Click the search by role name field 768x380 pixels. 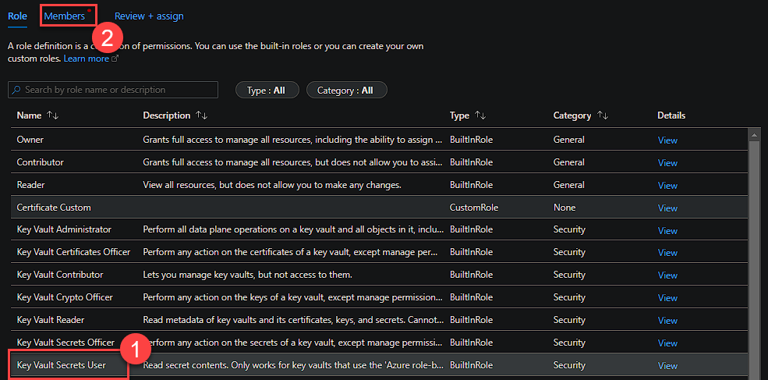tap(117, 91)
